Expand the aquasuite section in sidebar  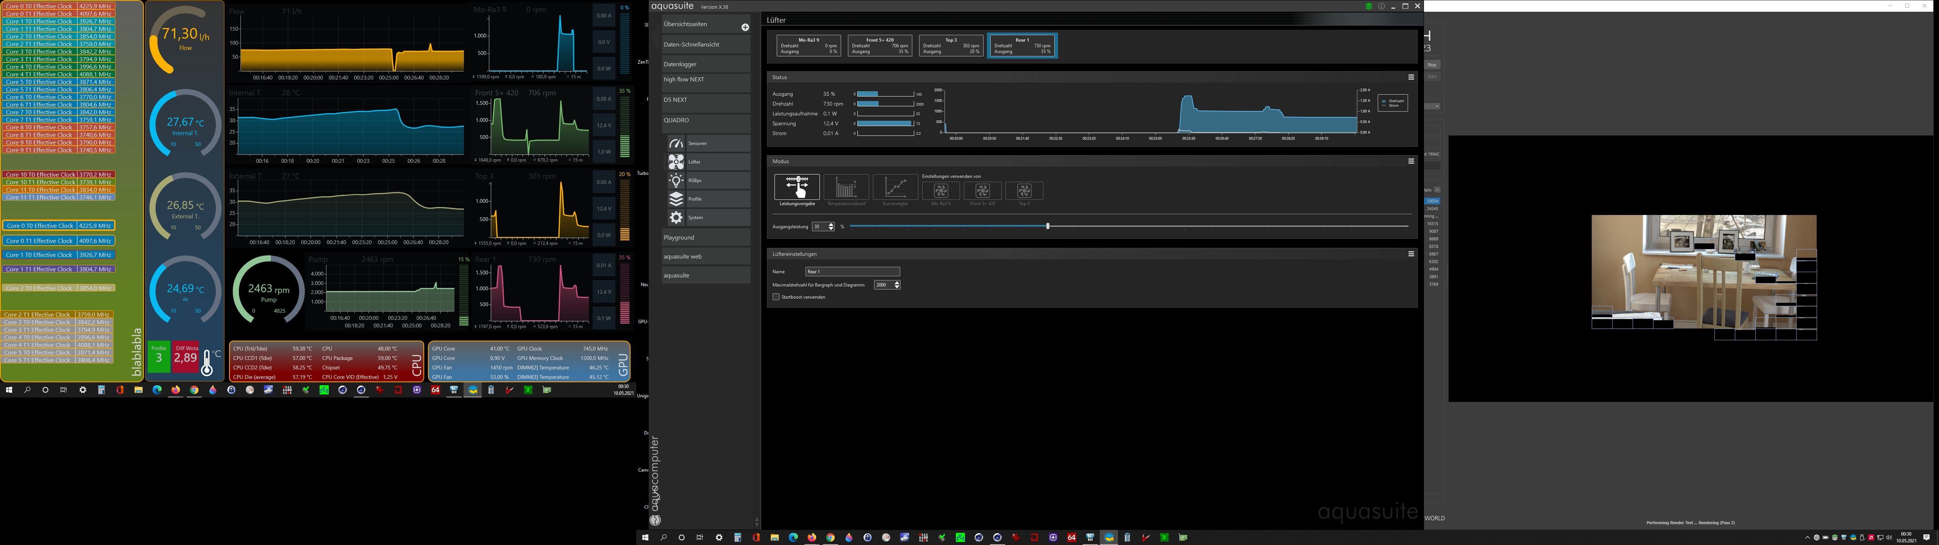tap(705, 276)
